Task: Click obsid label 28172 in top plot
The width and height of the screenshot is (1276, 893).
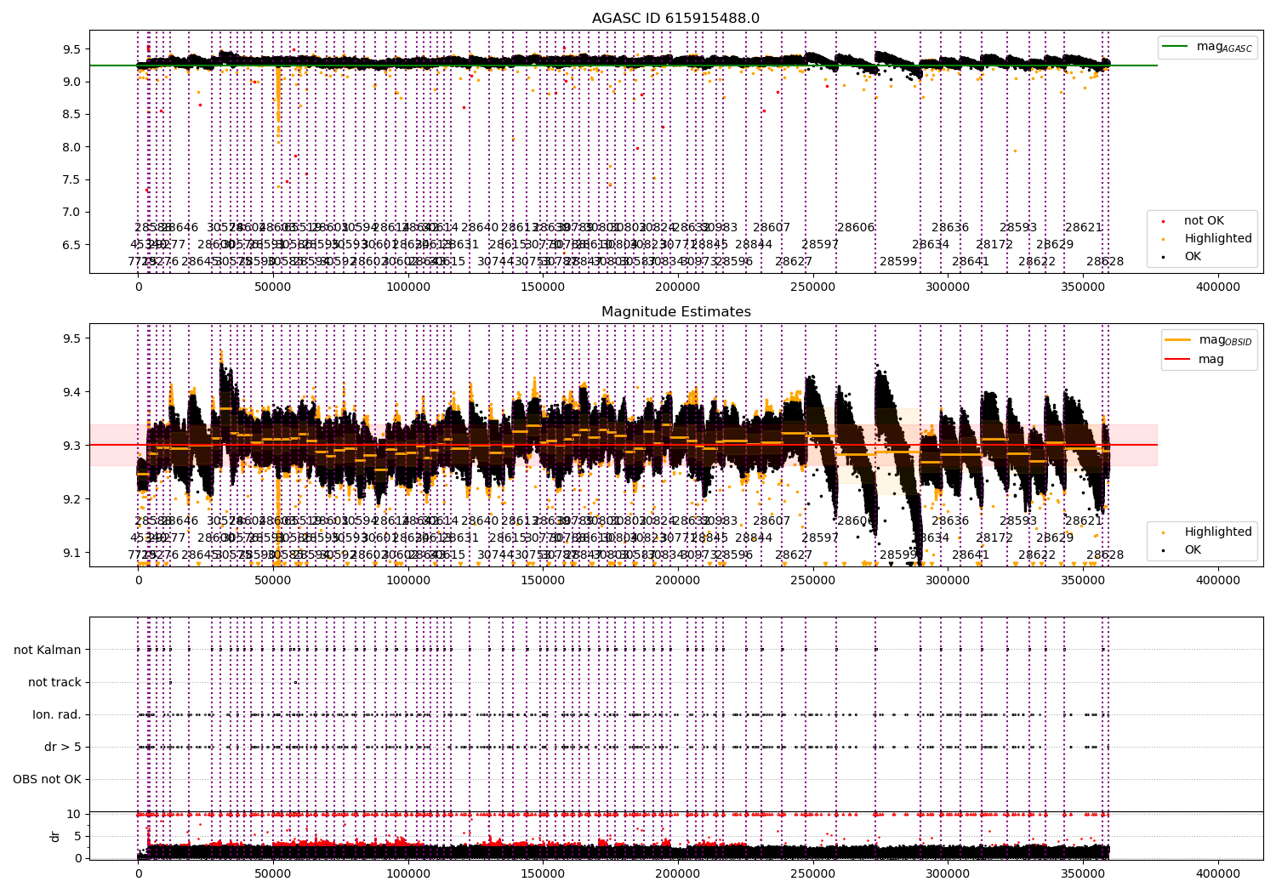Action: coord(994,245)
